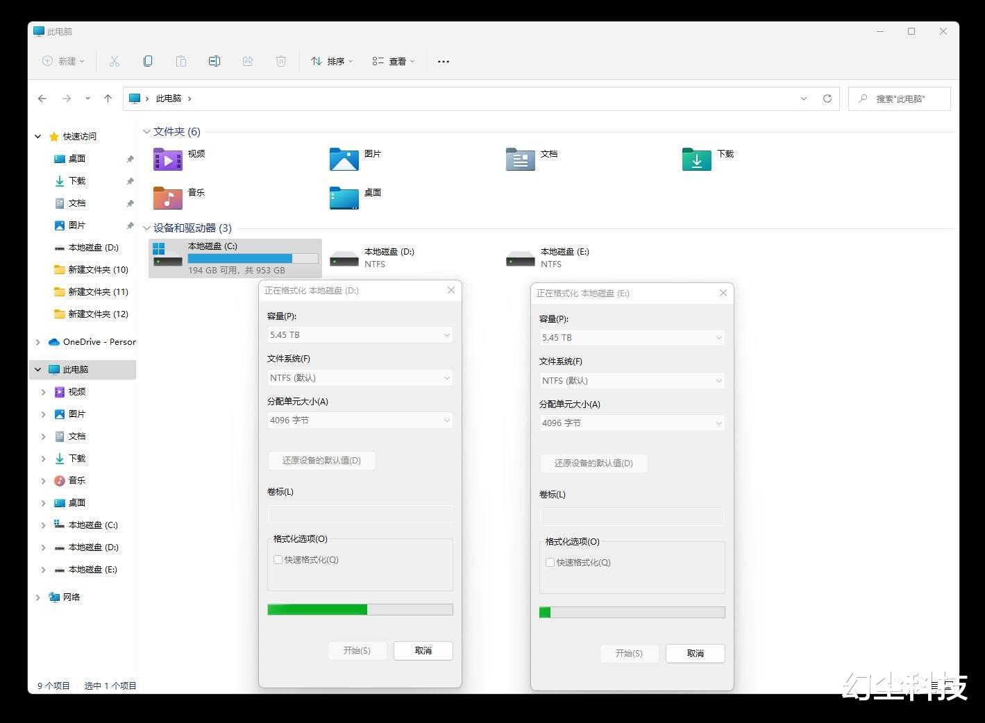Select 新建文件夹 (12) in sidebar
The height and width of the screenshot is (723, 985).
click(91, 314)
